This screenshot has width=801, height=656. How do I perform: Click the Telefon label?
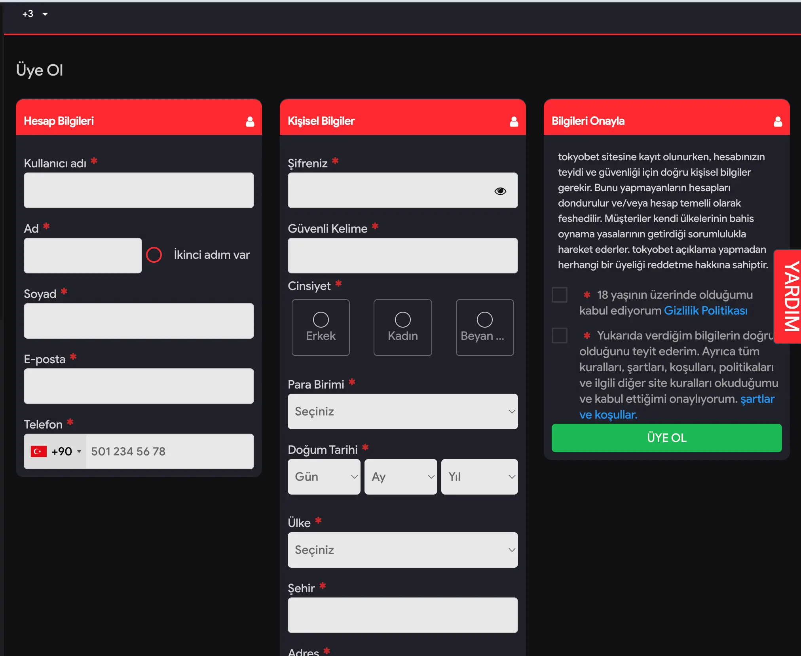click(43, 425)
